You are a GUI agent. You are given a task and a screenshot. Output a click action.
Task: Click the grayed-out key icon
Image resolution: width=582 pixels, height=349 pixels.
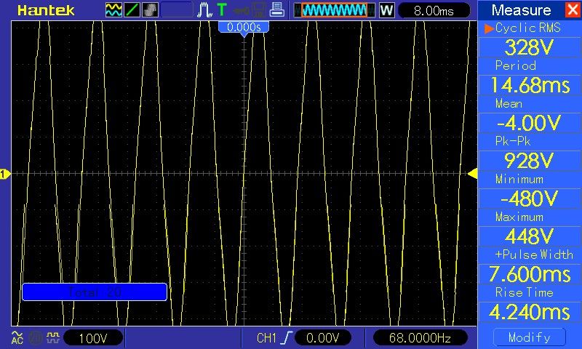(242, 10)
